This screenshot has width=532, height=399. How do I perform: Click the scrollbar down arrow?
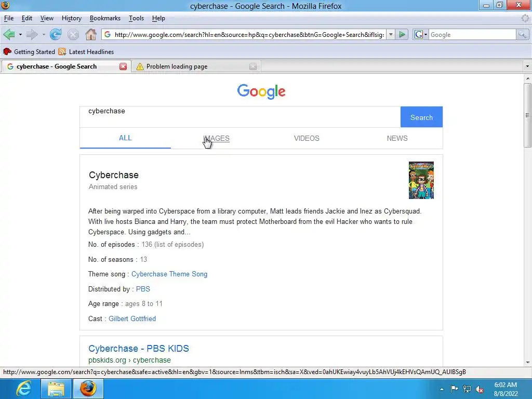(528, 362)
